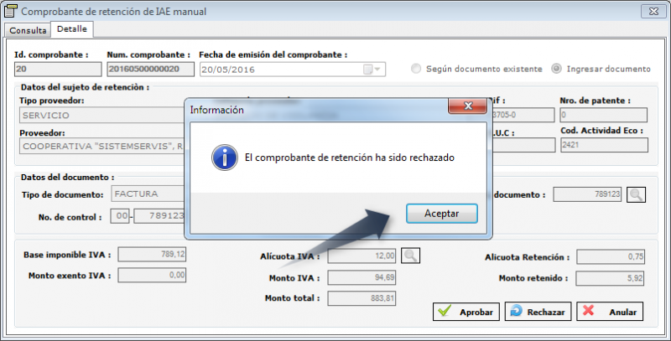Image resolution: width=671 pixels, height=341 pixels.
Task: Close the Comprobante de retención window
Action: (653, 12)
